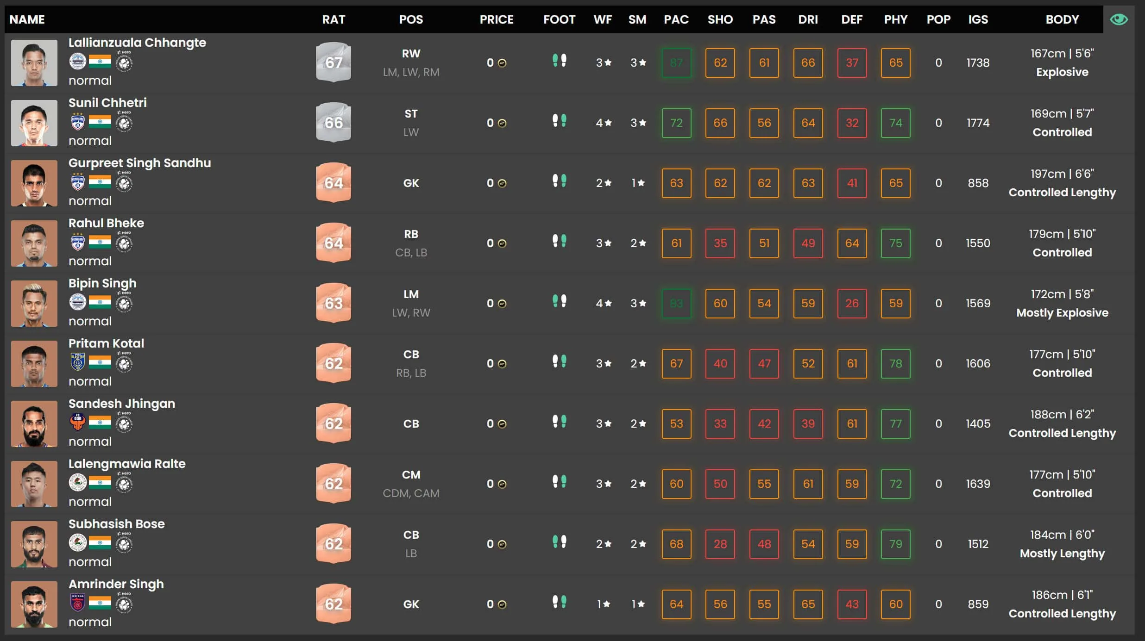Sort players by PAC column header
The width and height of the screenshot is (1145, 641).
[676, 19]
